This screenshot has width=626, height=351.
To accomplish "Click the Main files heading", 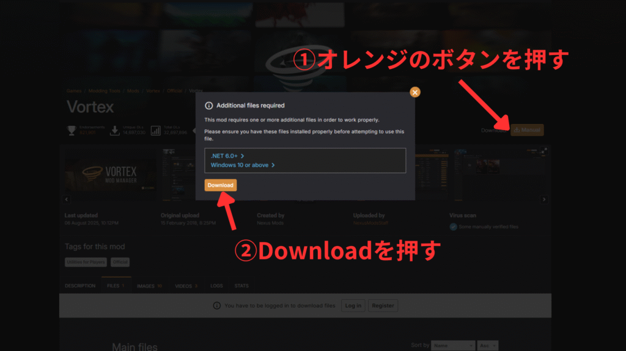I will click(x=134, y=347).
